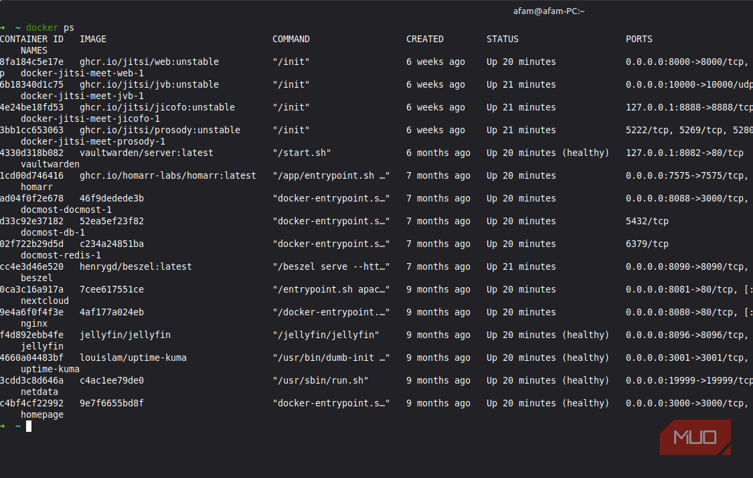Click container name homarr
Viewport: 753px width, 478px height.
point(37,187)
